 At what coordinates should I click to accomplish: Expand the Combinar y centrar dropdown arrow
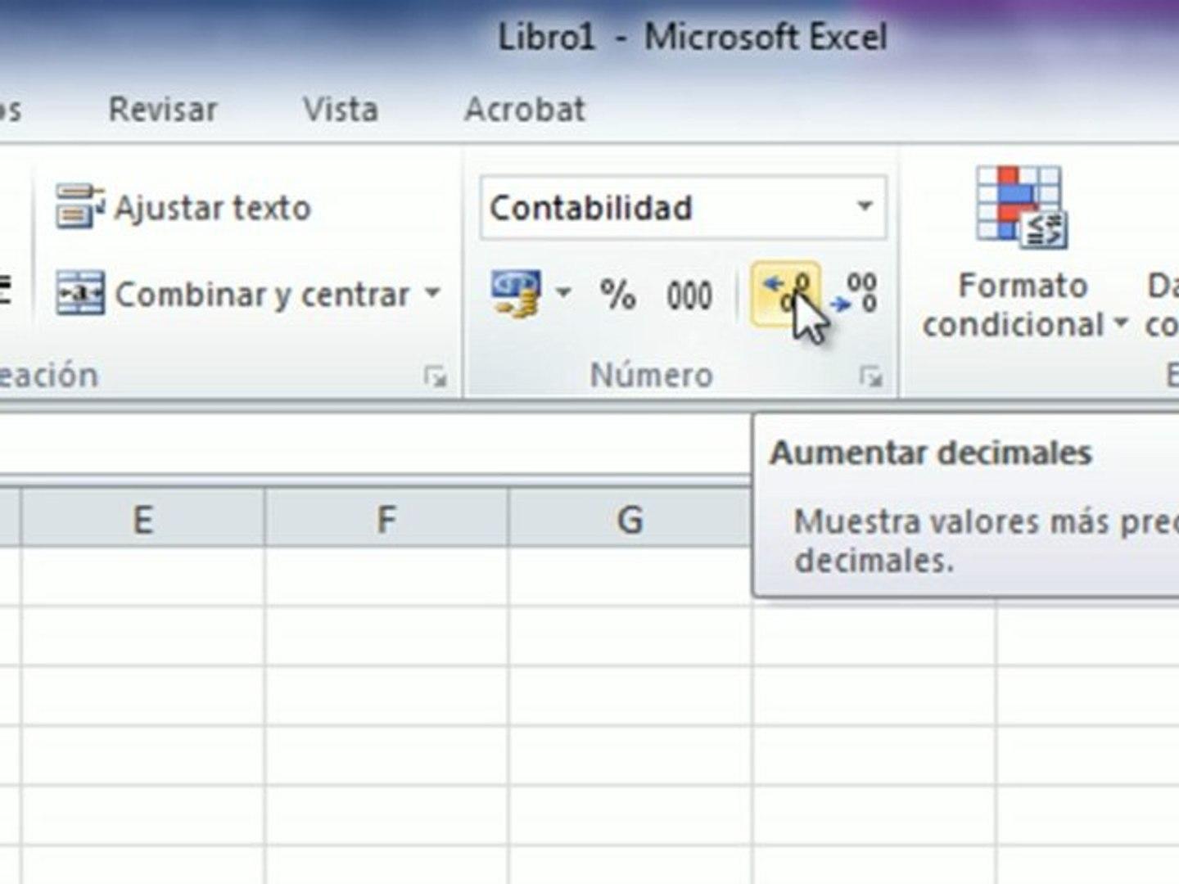click(x=434, y=295)
